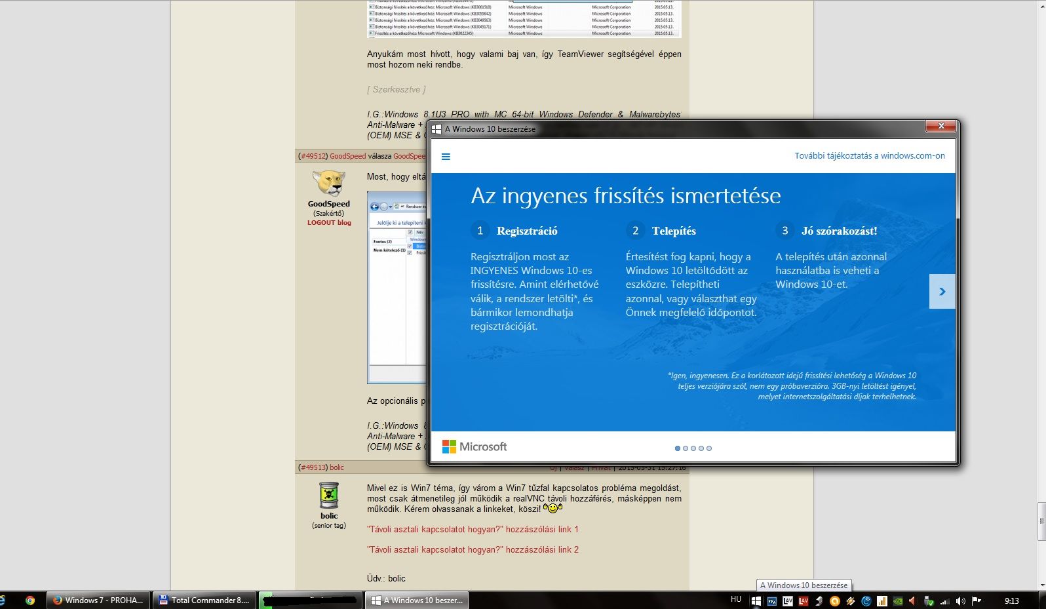Click the 'Telepítés' step heading
Viewport: 1046px width, 609px height.
674,231
